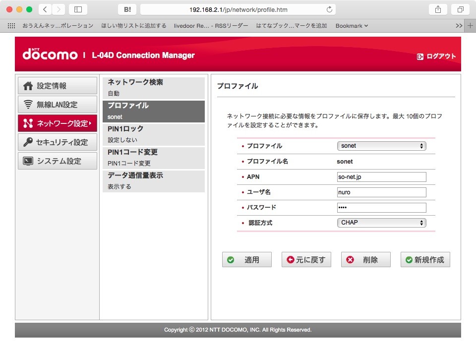Reload the page with the refresh icon

329,9
